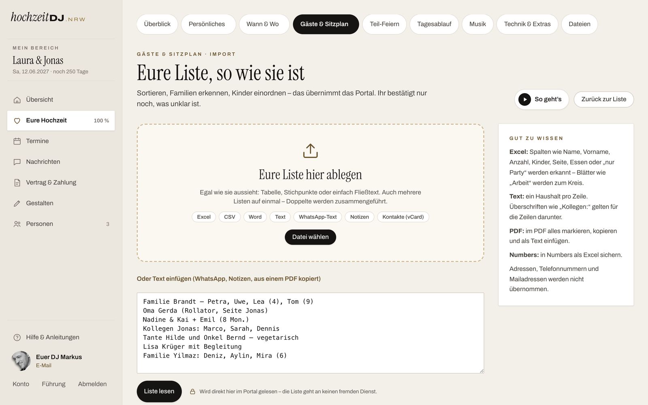Open the Konto link
This screenshot has height=405, width=648.
click(x=21, y=384)
